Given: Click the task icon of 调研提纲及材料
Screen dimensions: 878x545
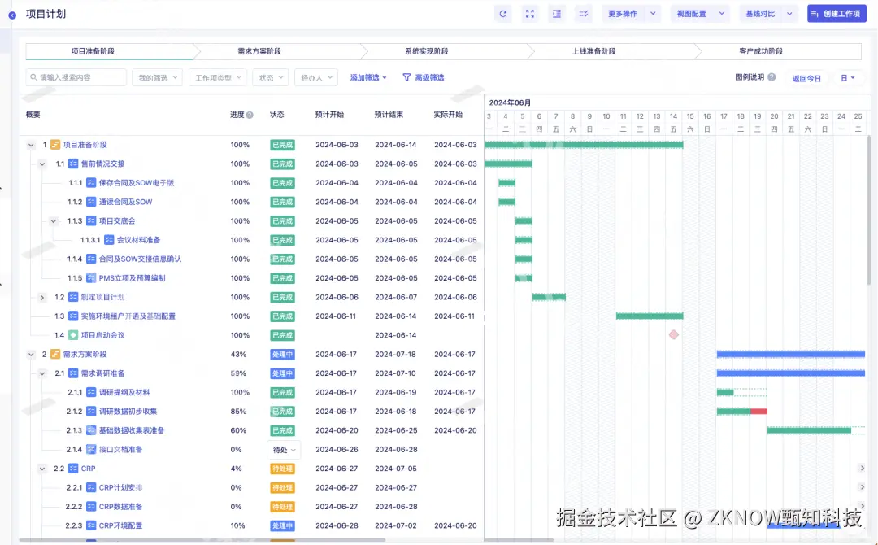Looking at the screenshot, I should click(x=91, y=393).
